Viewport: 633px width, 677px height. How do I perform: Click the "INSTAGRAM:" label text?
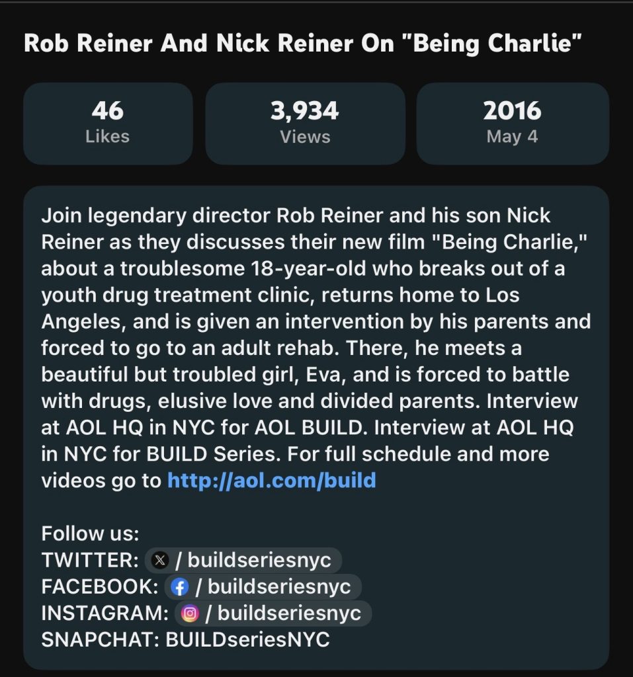pos(105,614)
